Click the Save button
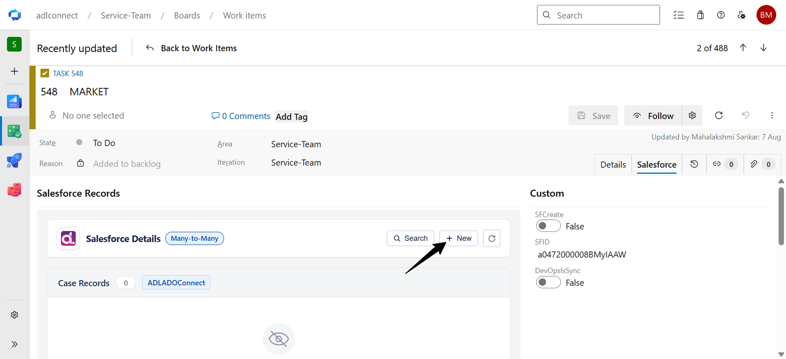This screenshot has width=786, height=359. click(x=593, y=115)
